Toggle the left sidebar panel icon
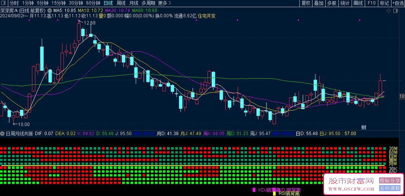 tap(4, 3)
